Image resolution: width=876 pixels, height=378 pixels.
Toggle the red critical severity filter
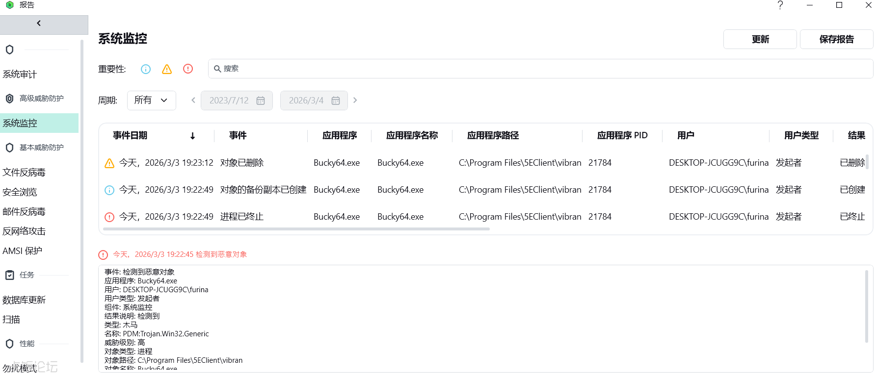coord(188,69)
